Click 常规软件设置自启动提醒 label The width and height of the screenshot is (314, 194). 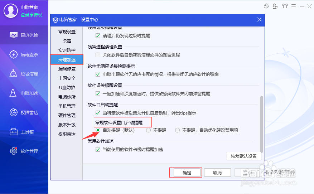coord(119,122)
